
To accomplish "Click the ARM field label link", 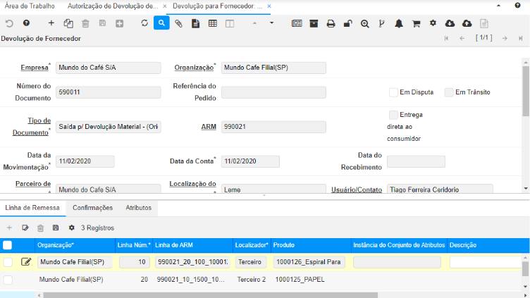I will point(208,127).
